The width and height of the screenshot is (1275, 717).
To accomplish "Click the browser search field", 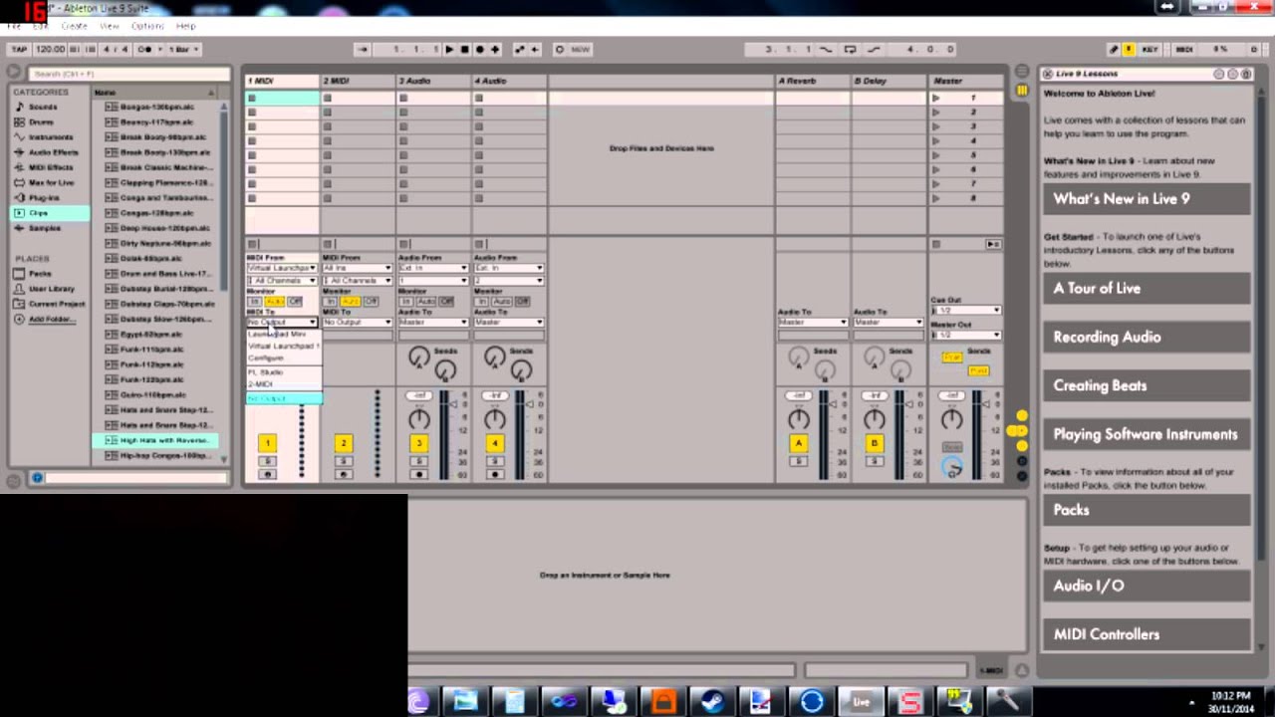I will 128,74.
